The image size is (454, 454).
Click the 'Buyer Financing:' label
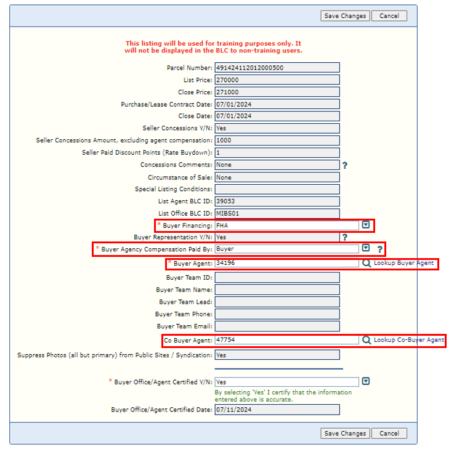pyautogui.click(x=187, y=225)
